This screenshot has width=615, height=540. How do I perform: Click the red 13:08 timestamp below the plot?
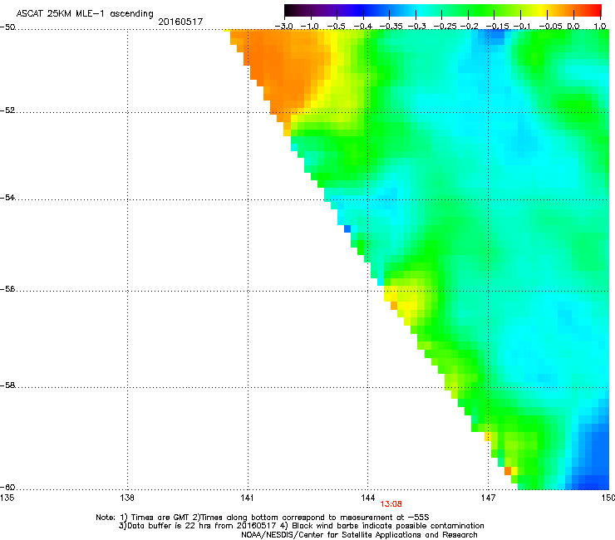point(391,504)
